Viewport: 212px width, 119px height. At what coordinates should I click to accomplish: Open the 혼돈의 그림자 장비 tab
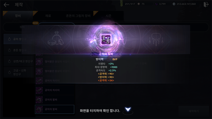point(78,16)
